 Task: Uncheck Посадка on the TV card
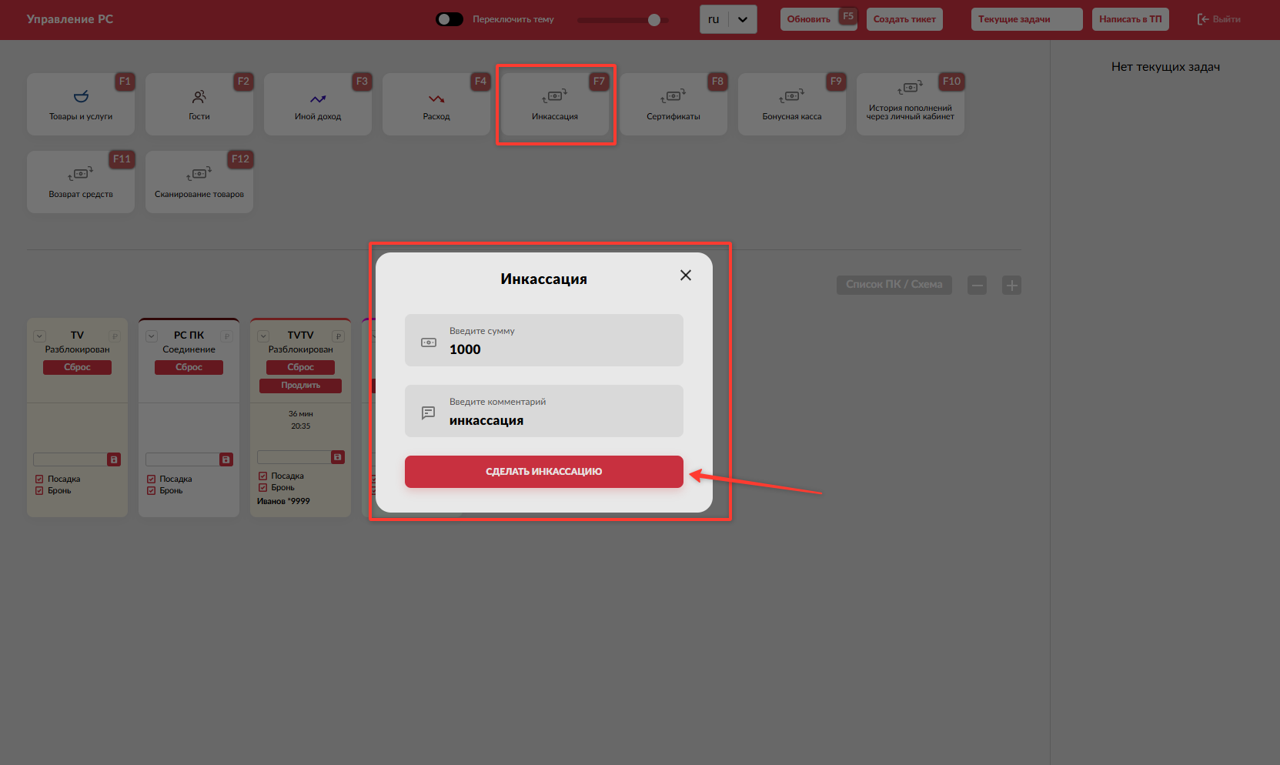coord(39,479)
